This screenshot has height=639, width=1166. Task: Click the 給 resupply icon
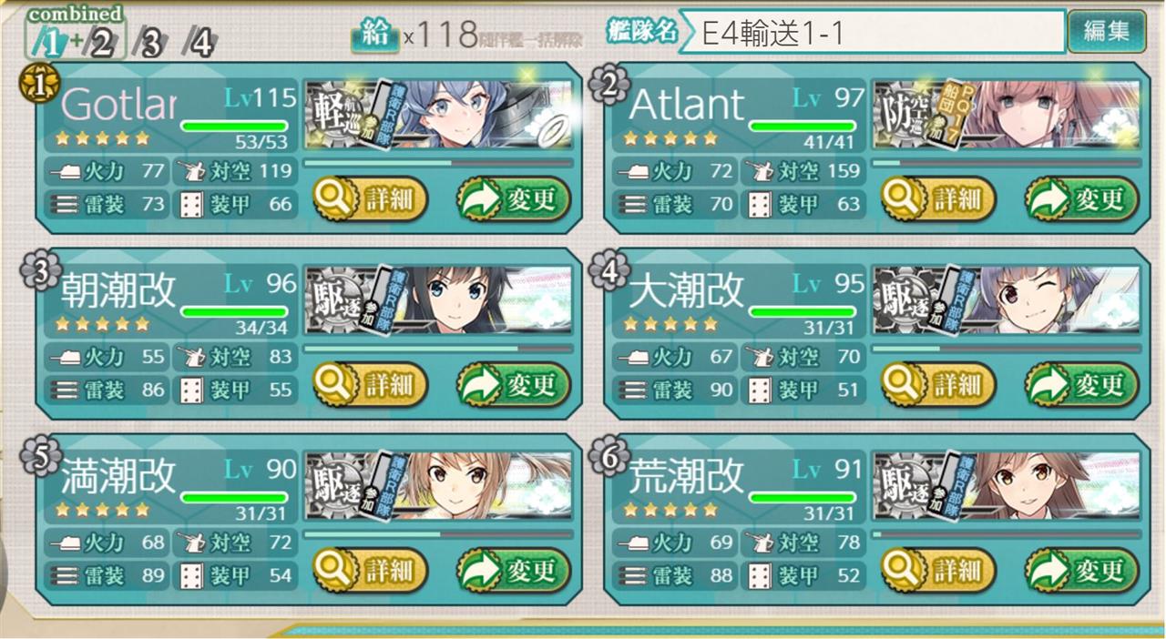point(376,35)
